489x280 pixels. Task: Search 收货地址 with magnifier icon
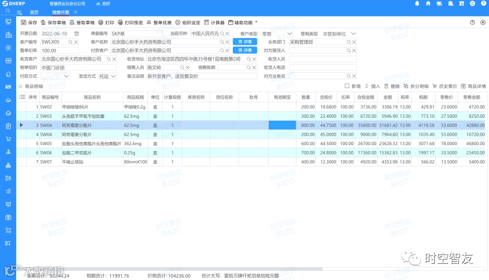(x=249, y=59)
